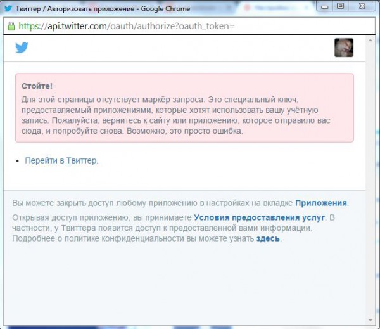Click the error text starting "Для этой страницы"
The height and width of the screenshot is (329, 380).
pos(175,115)
